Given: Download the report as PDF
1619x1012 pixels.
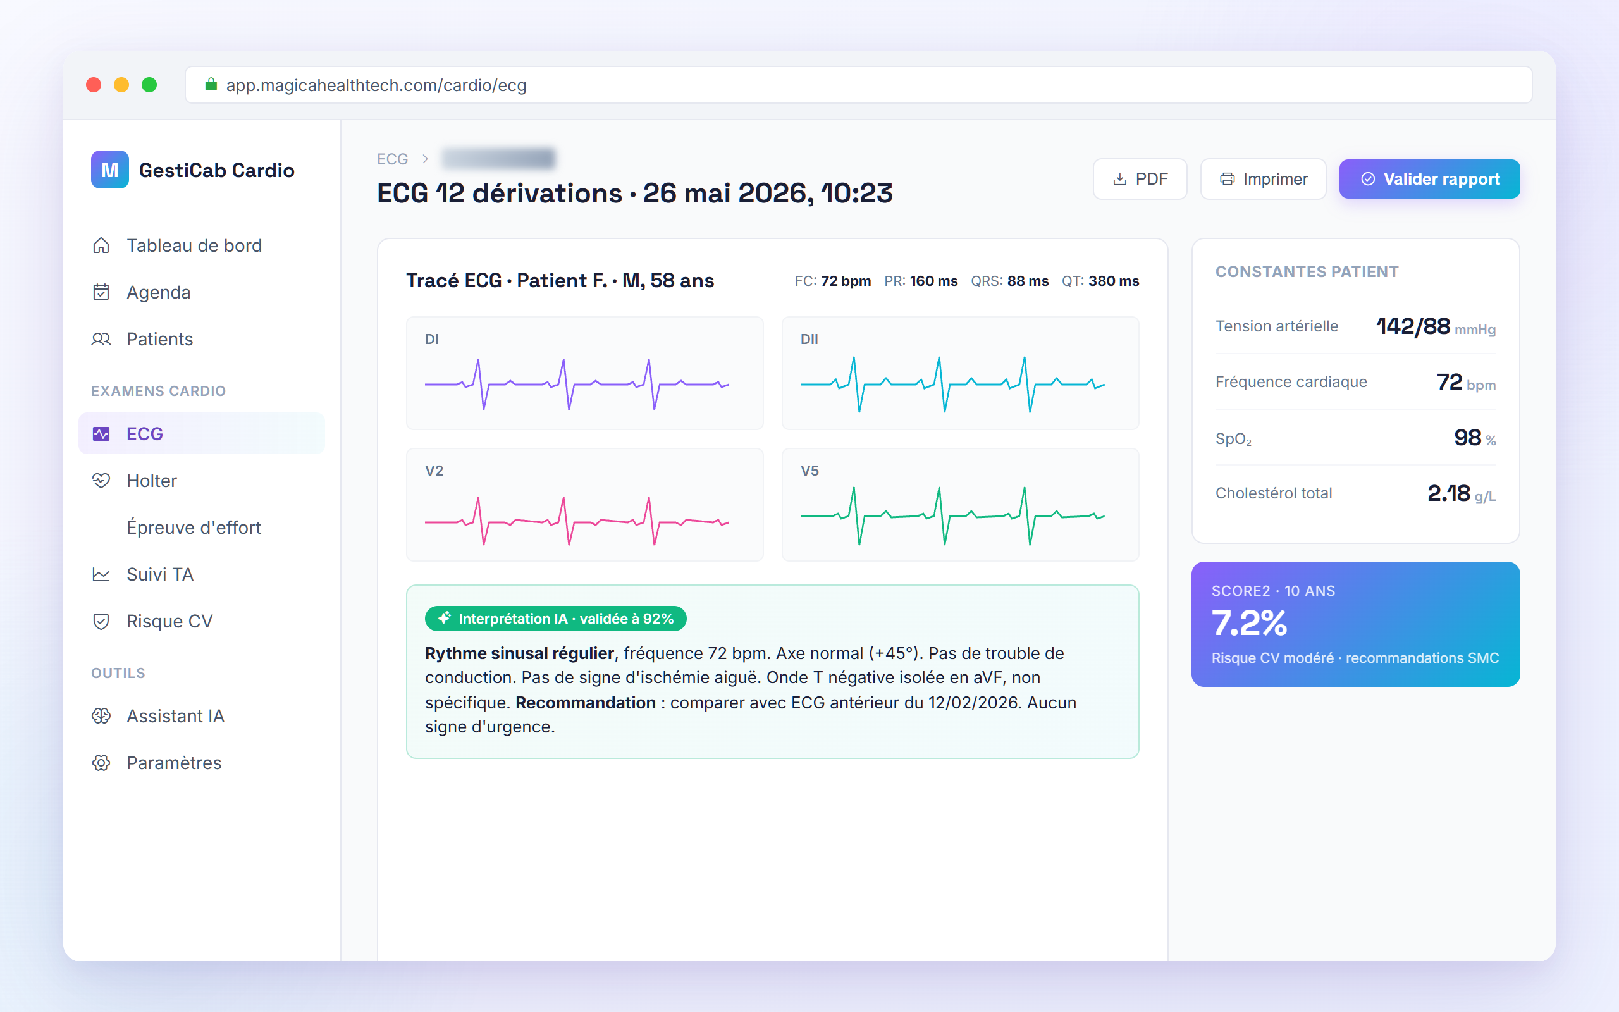Looking at the screenshot, I should click(x=1140, y=179).
